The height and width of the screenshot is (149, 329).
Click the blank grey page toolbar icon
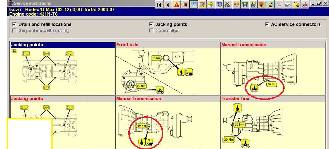(279, 5)
